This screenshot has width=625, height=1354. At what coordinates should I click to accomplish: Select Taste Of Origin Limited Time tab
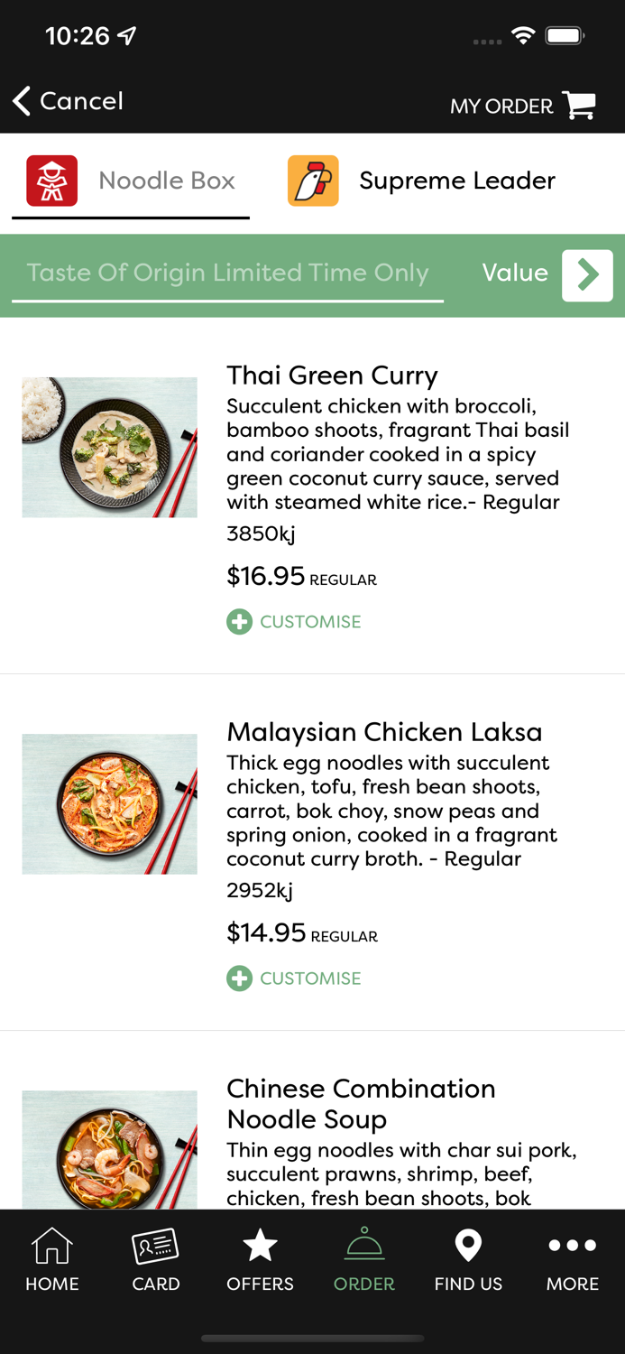click(227, 273)
